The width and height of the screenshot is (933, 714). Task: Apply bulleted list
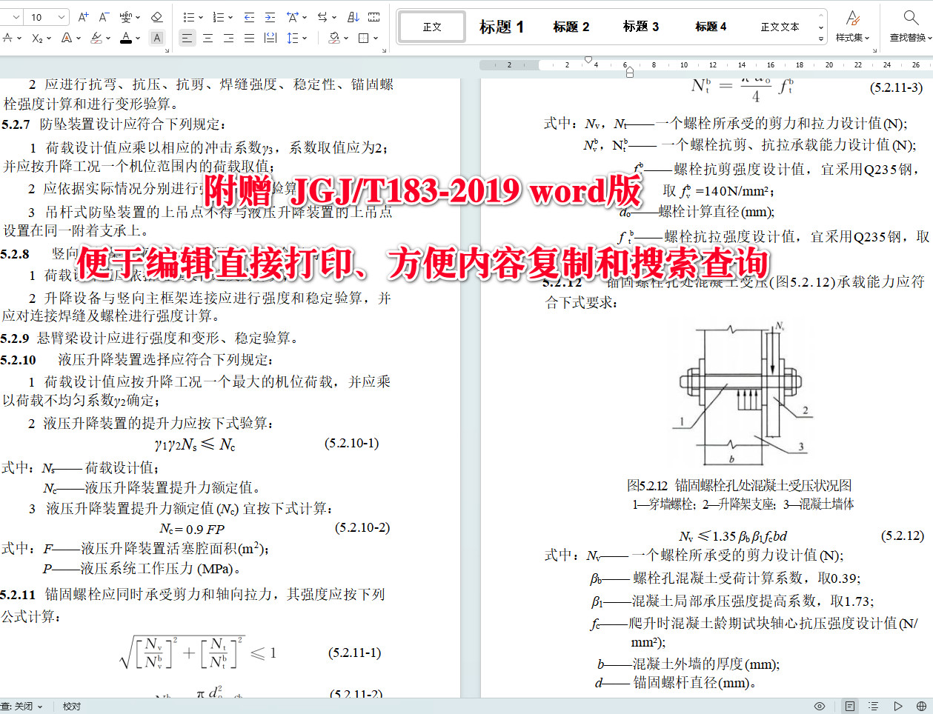pos(189,17)
